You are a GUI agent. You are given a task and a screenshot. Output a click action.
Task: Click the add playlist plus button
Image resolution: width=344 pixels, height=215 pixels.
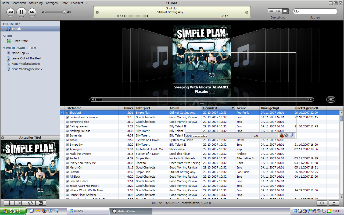[10, 203]
